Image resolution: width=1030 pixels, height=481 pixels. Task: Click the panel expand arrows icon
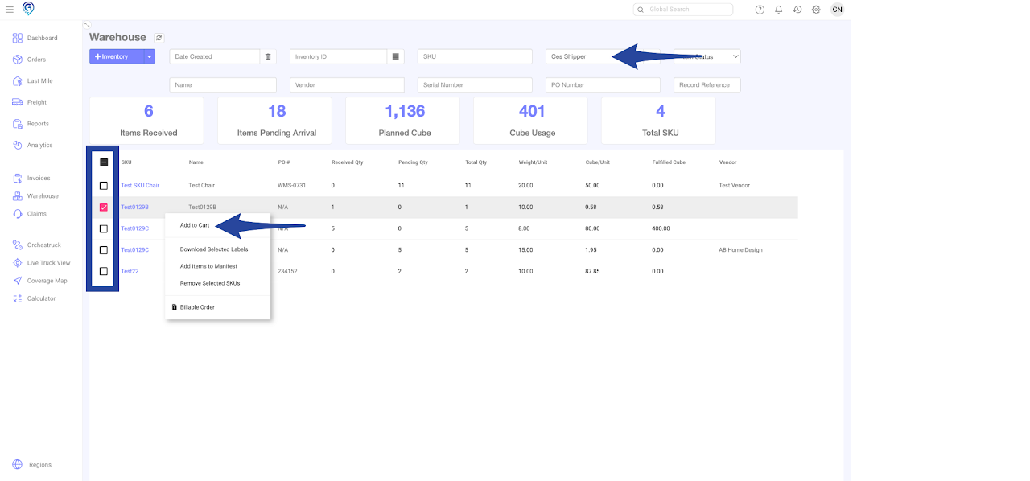tap(87, 25)
